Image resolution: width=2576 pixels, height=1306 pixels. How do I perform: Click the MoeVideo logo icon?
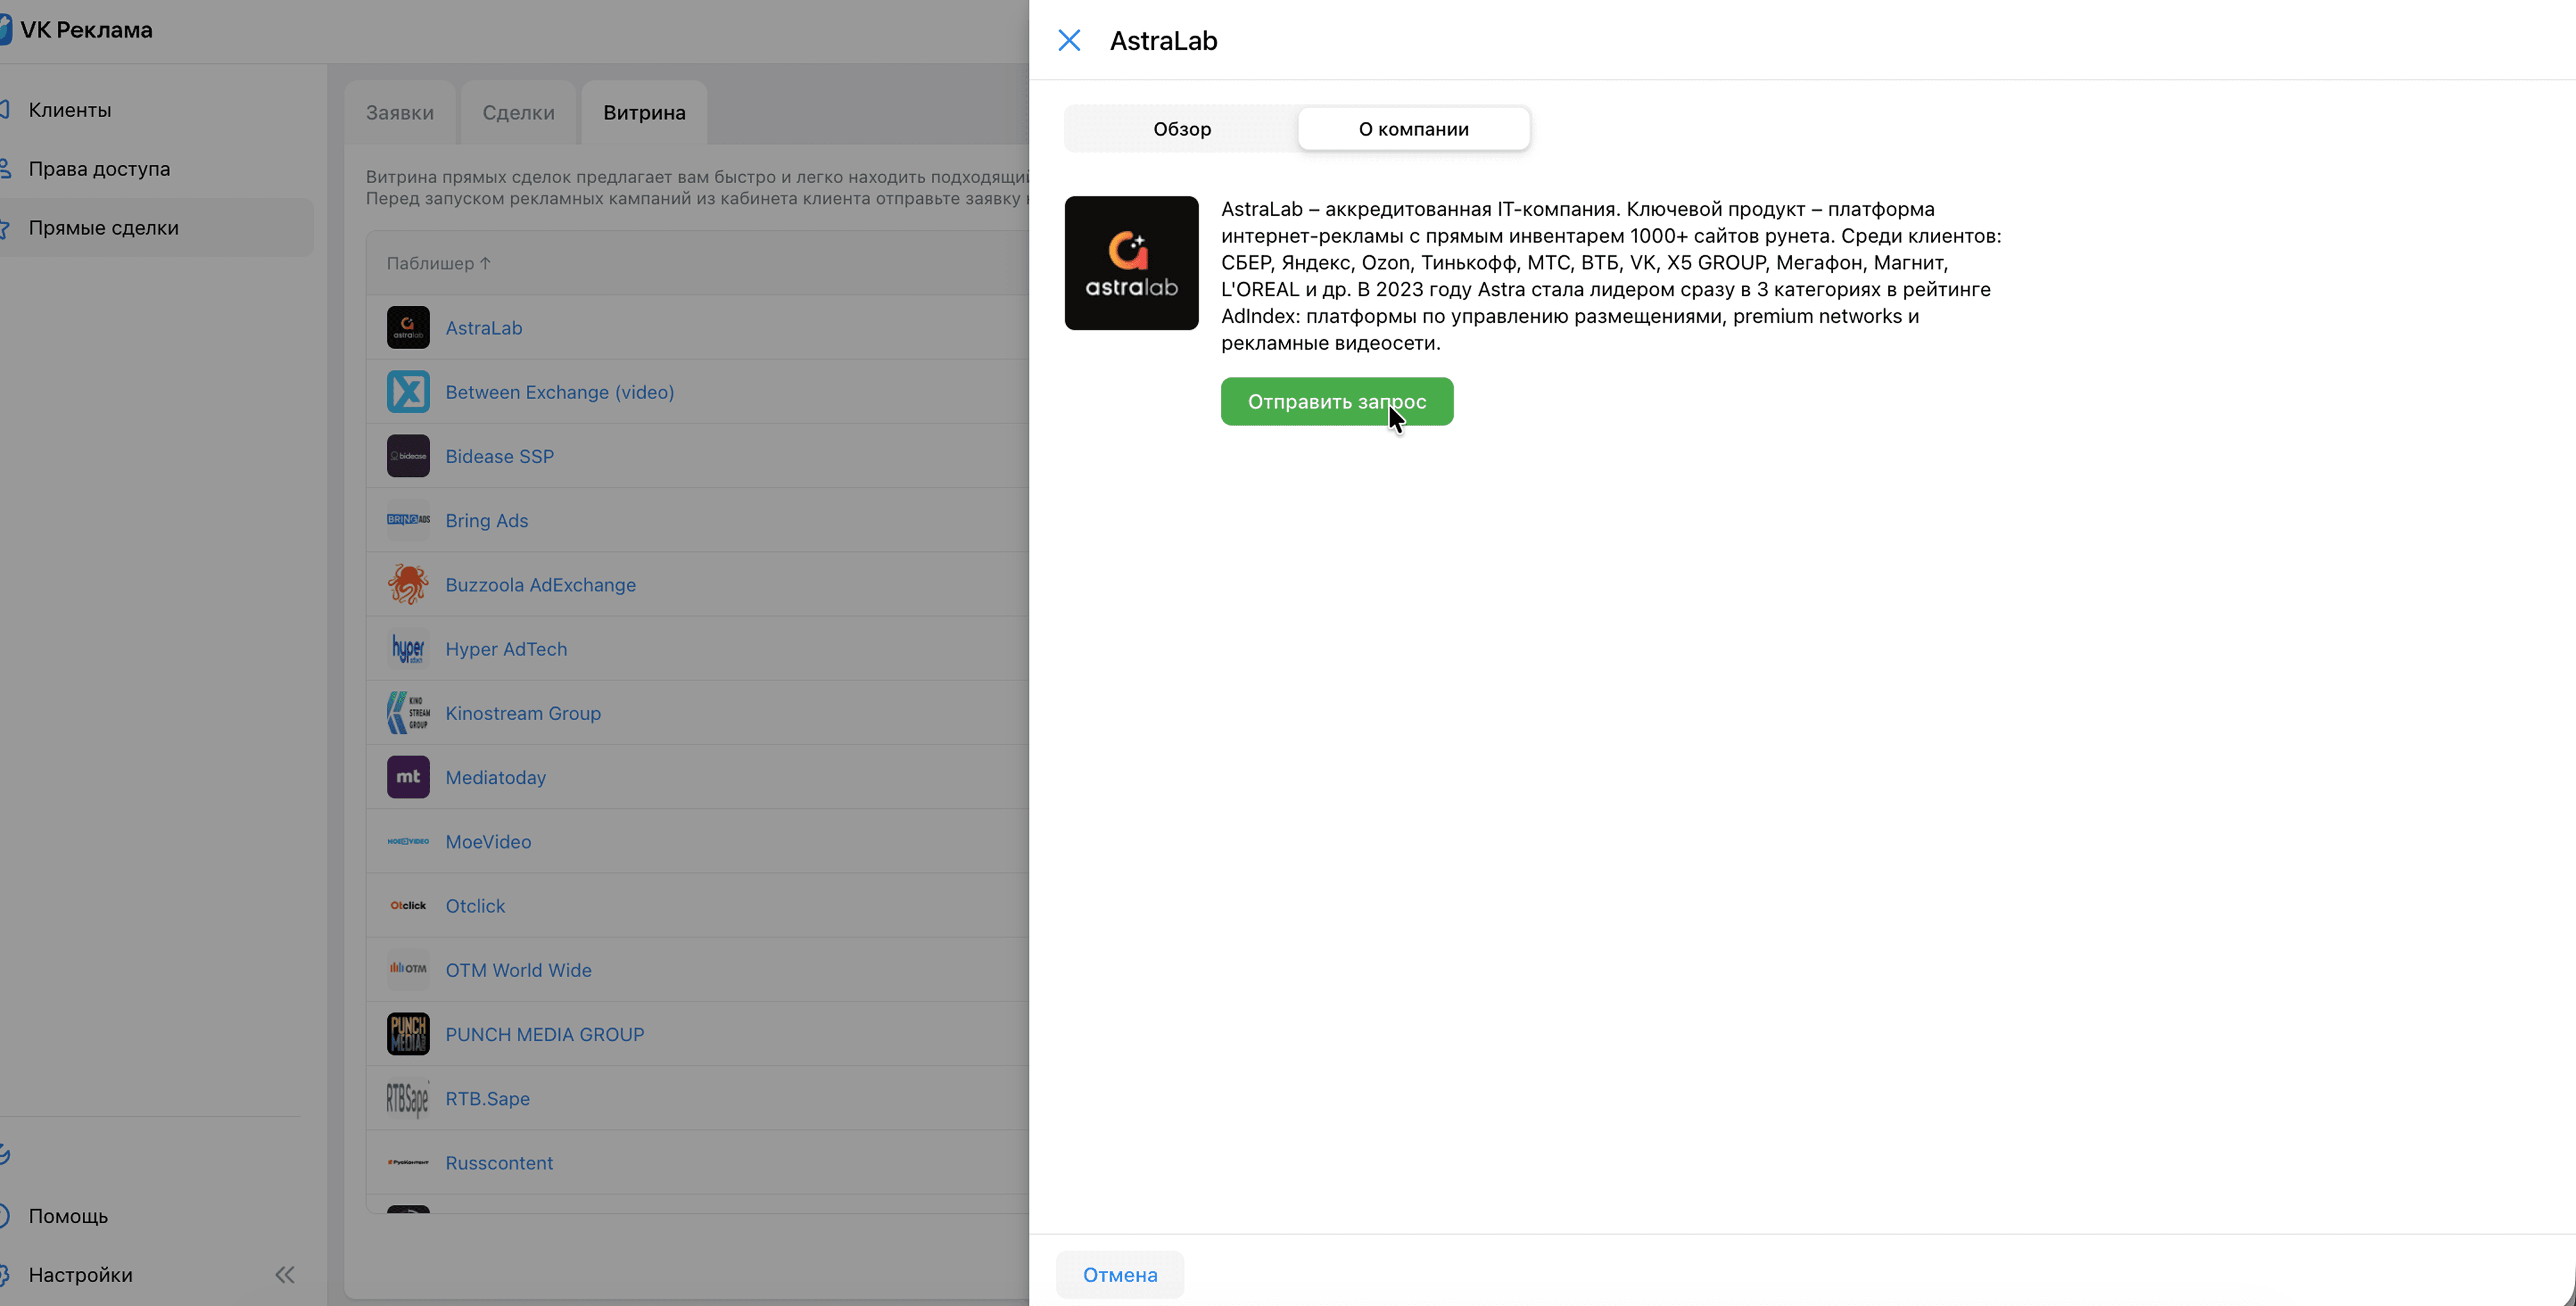[x=408, y=842]
